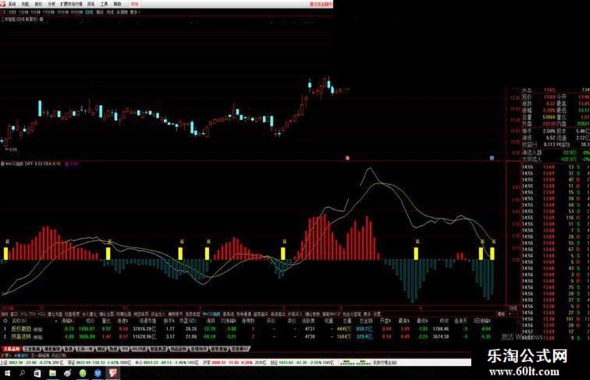Open File Explorer from the taskbar
Viewport: 590px width, 380px height.
tap(52, 373)
